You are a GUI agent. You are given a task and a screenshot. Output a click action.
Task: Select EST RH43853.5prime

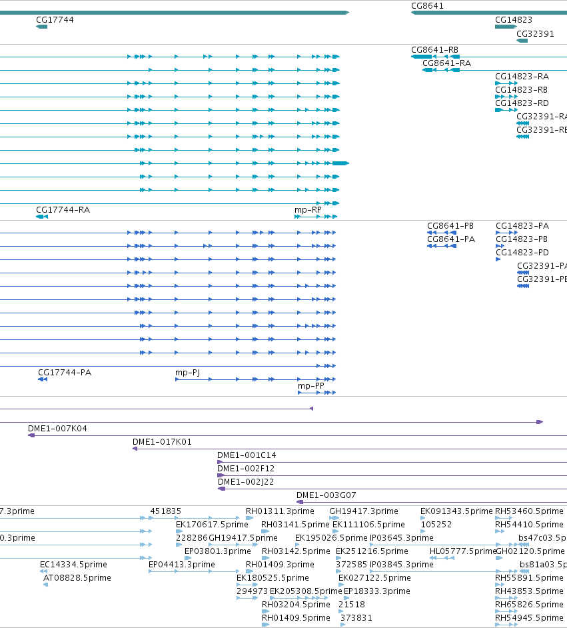point(529,591)
